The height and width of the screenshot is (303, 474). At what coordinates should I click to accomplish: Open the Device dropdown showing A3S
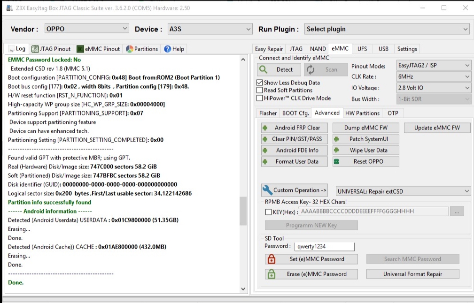click(x=210, y=29)
